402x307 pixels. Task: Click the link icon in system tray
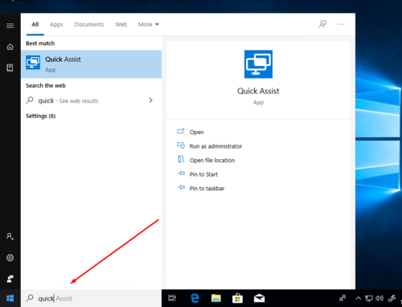click(392, 298)
